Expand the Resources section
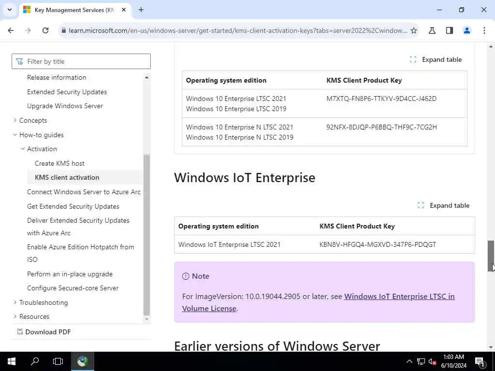 [x=34, y=316]
